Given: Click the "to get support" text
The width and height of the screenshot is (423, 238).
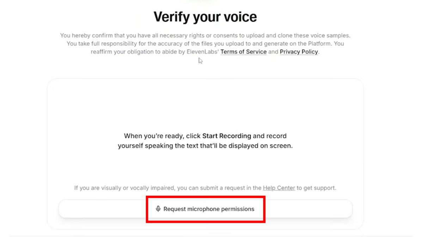Looking at the screenshot, I should point(316,188).
